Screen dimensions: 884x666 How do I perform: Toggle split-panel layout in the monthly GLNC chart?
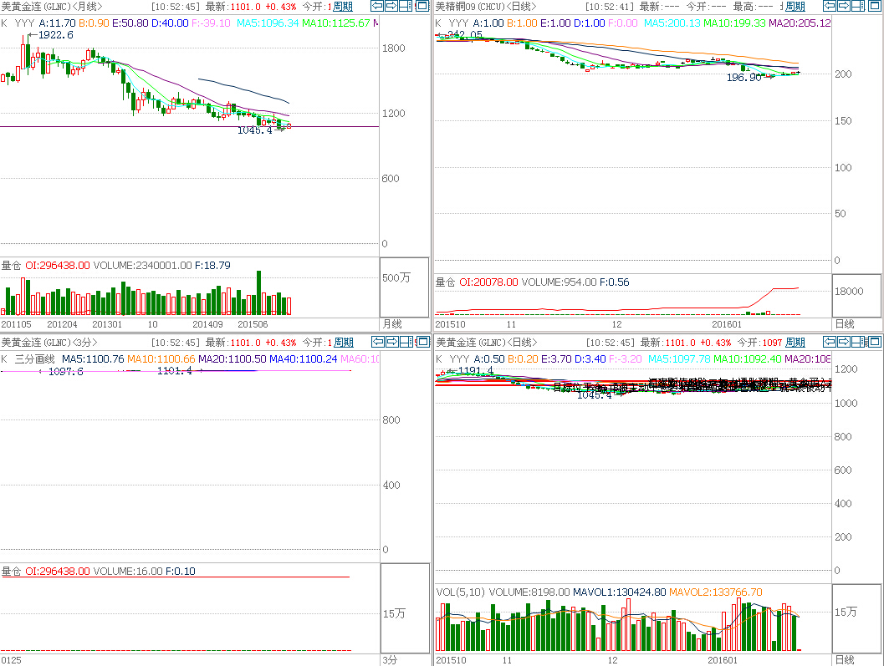(406, 6)
